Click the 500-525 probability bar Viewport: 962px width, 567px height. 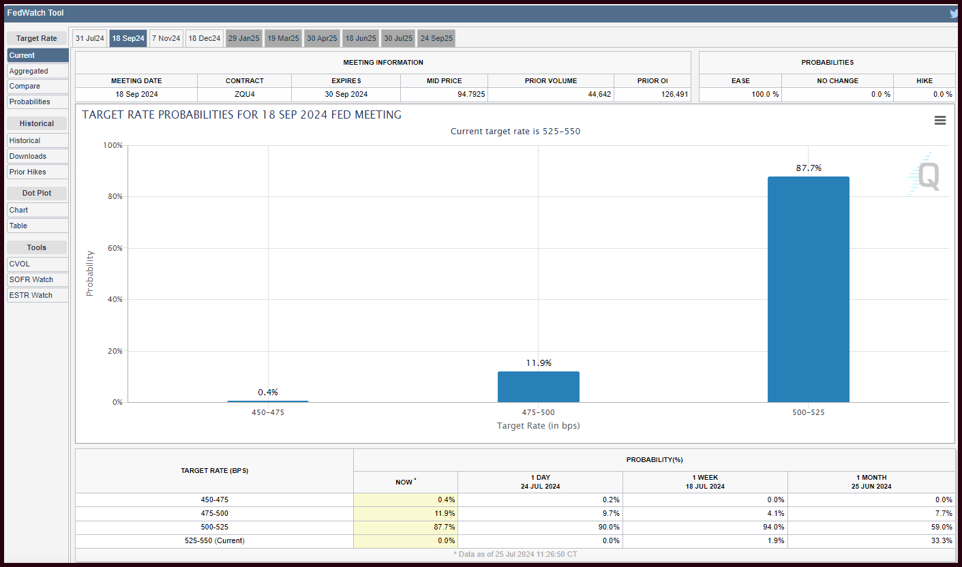[809, 290]
